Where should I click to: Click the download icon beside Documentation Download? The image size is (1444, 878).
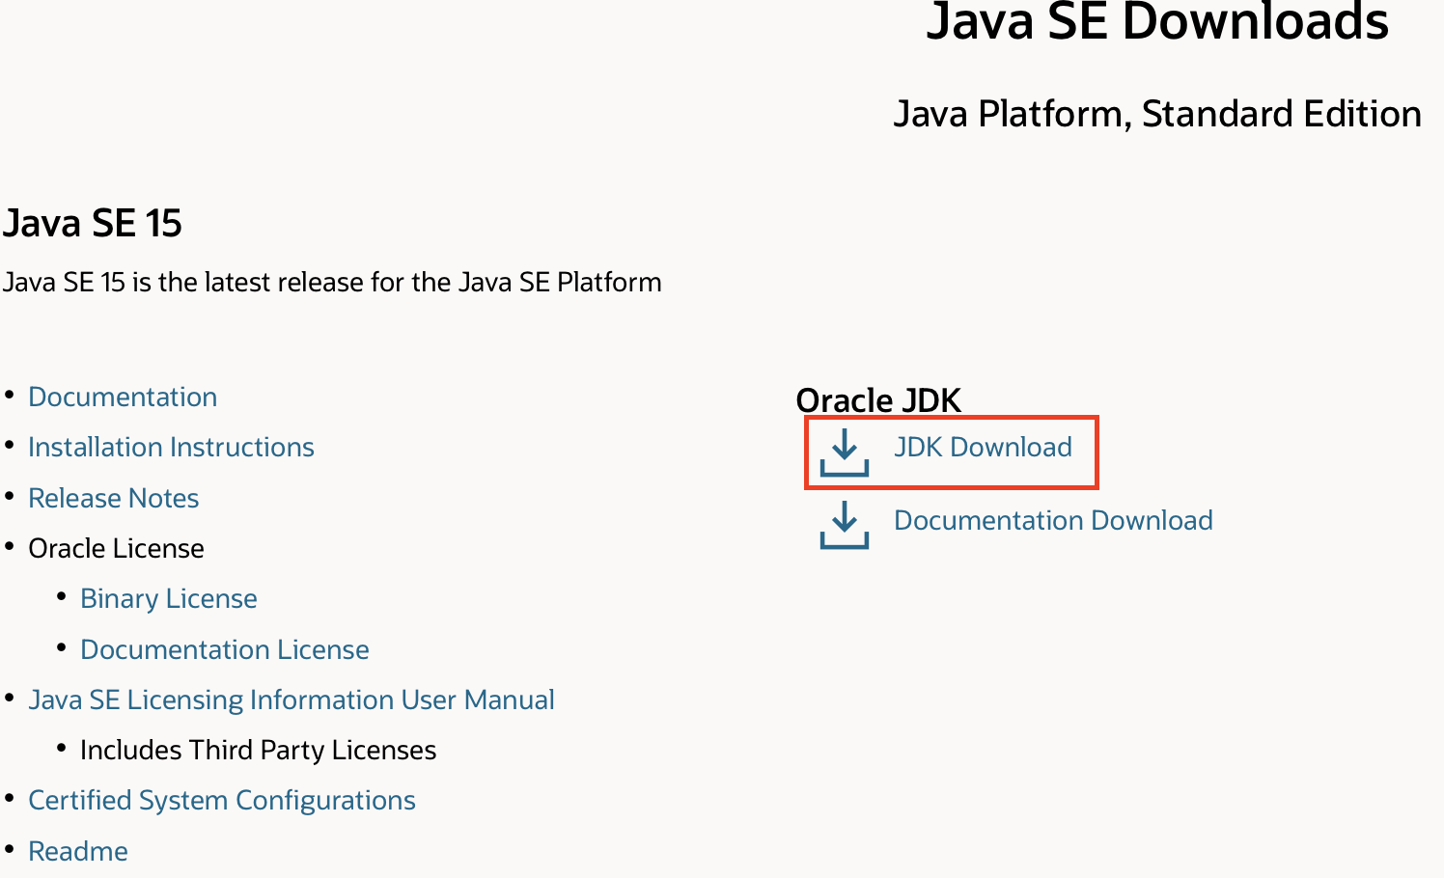point(845,525)
